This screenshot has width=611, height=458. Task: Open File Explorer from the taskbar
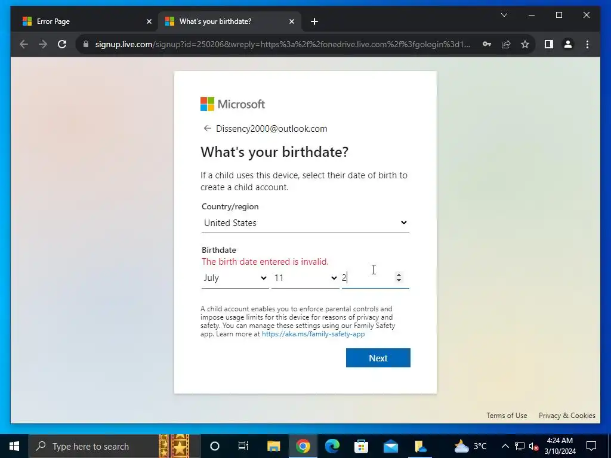(x=273, y=446)
